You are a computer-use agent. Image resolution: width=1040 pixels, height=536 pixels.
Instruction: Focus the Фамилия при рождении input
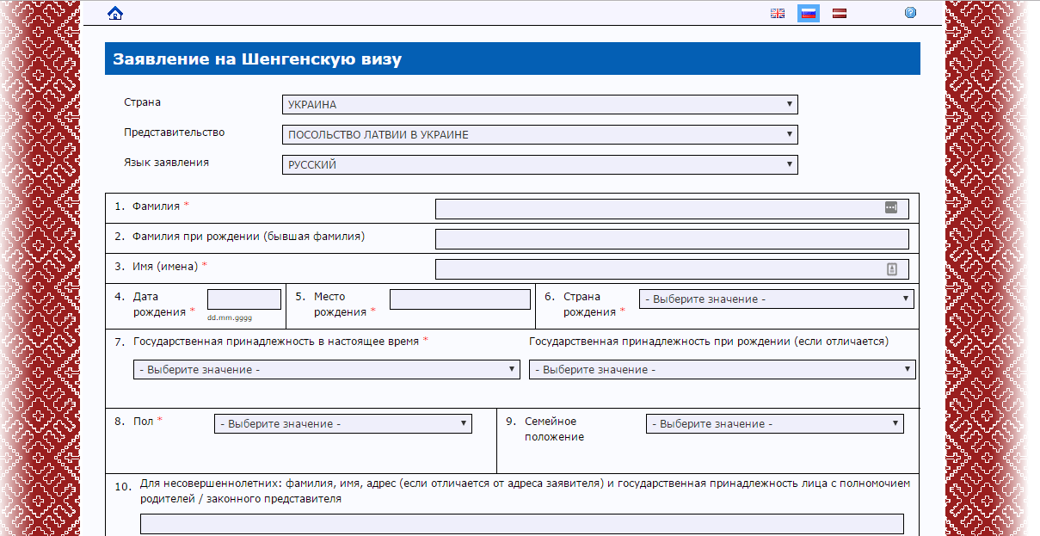671,239
